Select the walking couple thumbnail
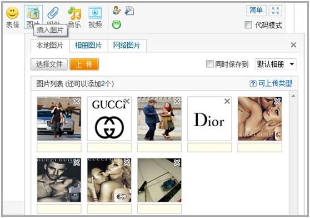 (159, 118)
